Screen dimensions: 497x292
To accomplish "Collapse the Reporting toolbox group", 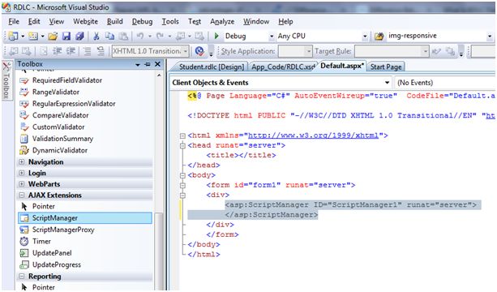I will [x=22, y=277].
